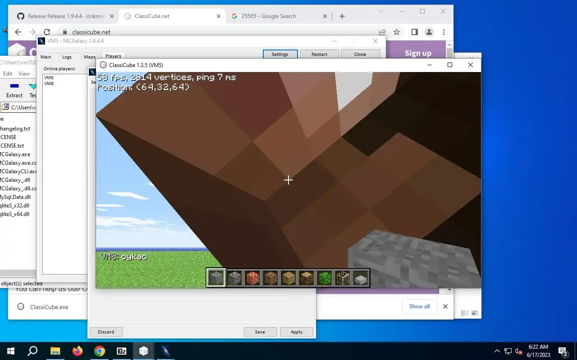
Task: Open the notification center icon
Action: point(563,351)
